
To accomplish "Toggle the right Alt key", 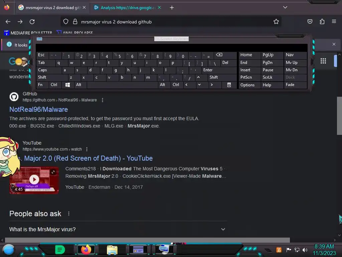I will coord(164,85).
